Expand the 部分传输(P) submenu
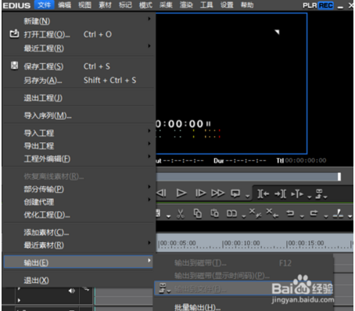The width and height of the screenshot is (355, 311). click(x=78, y=189)
